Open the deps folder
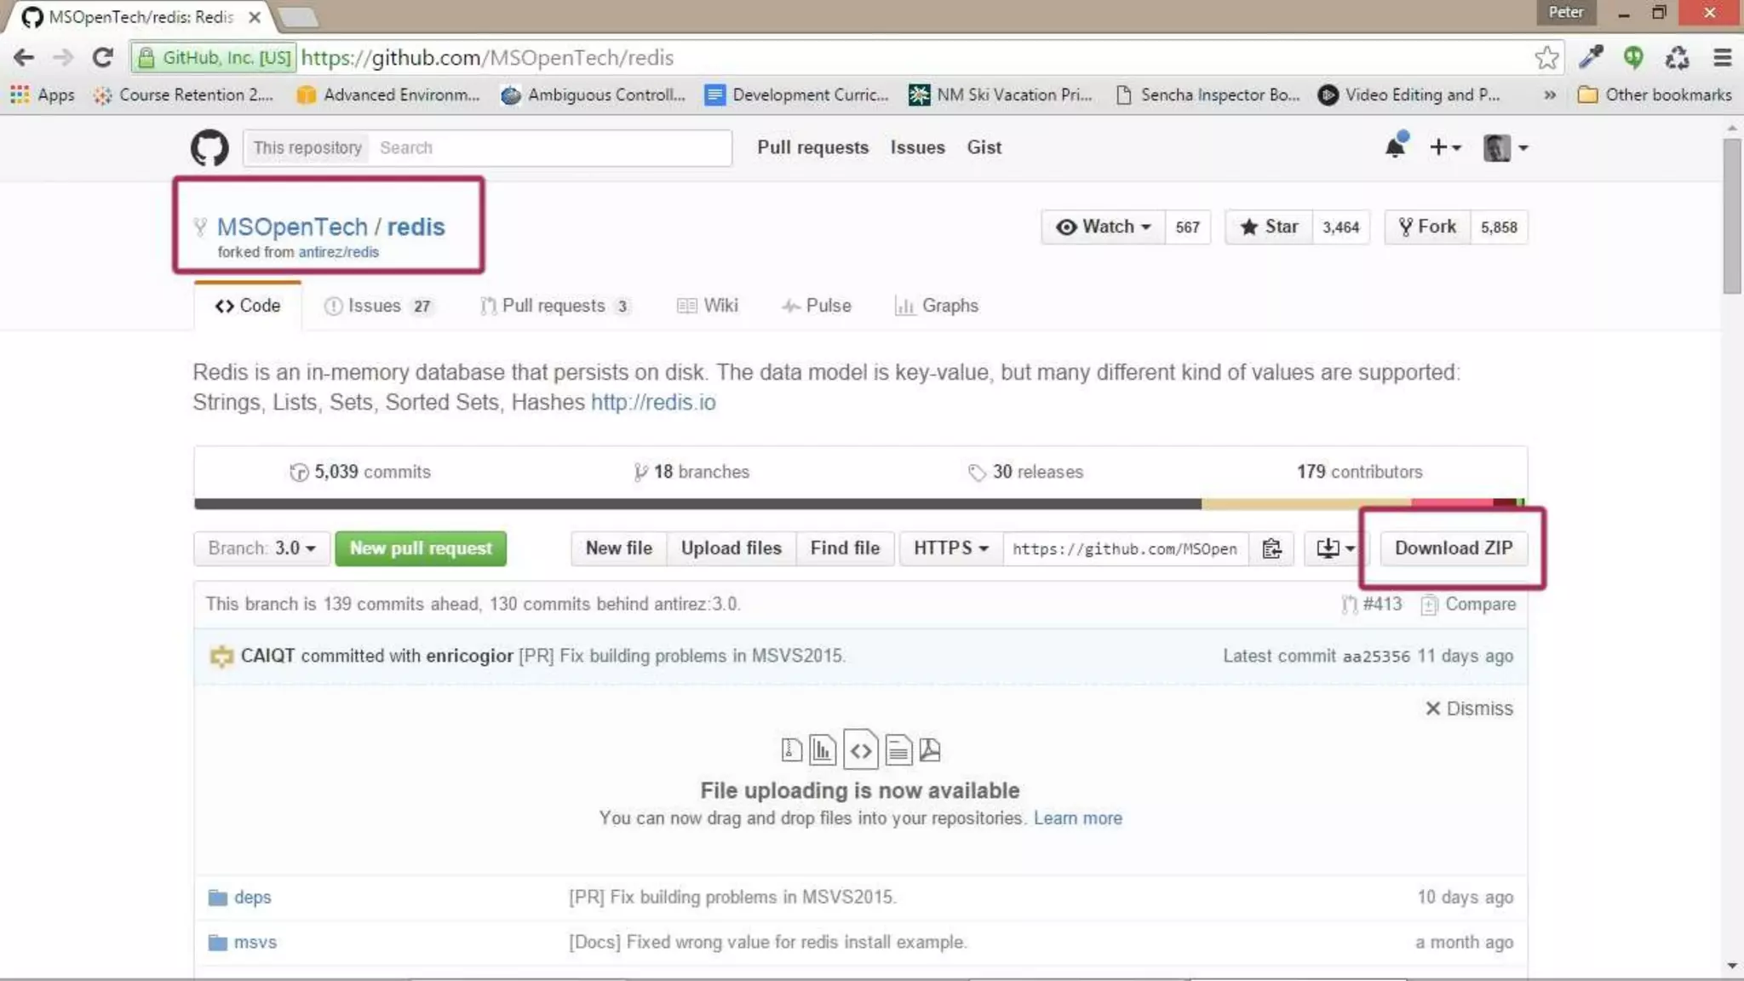The image size is (1744, 981). click(252, 897)
